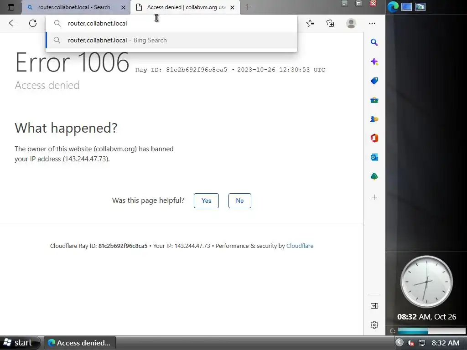The width and height of the screenshot is (467, 350).
Task: Click the Error 1006 heading
Action: coord(72,62)
